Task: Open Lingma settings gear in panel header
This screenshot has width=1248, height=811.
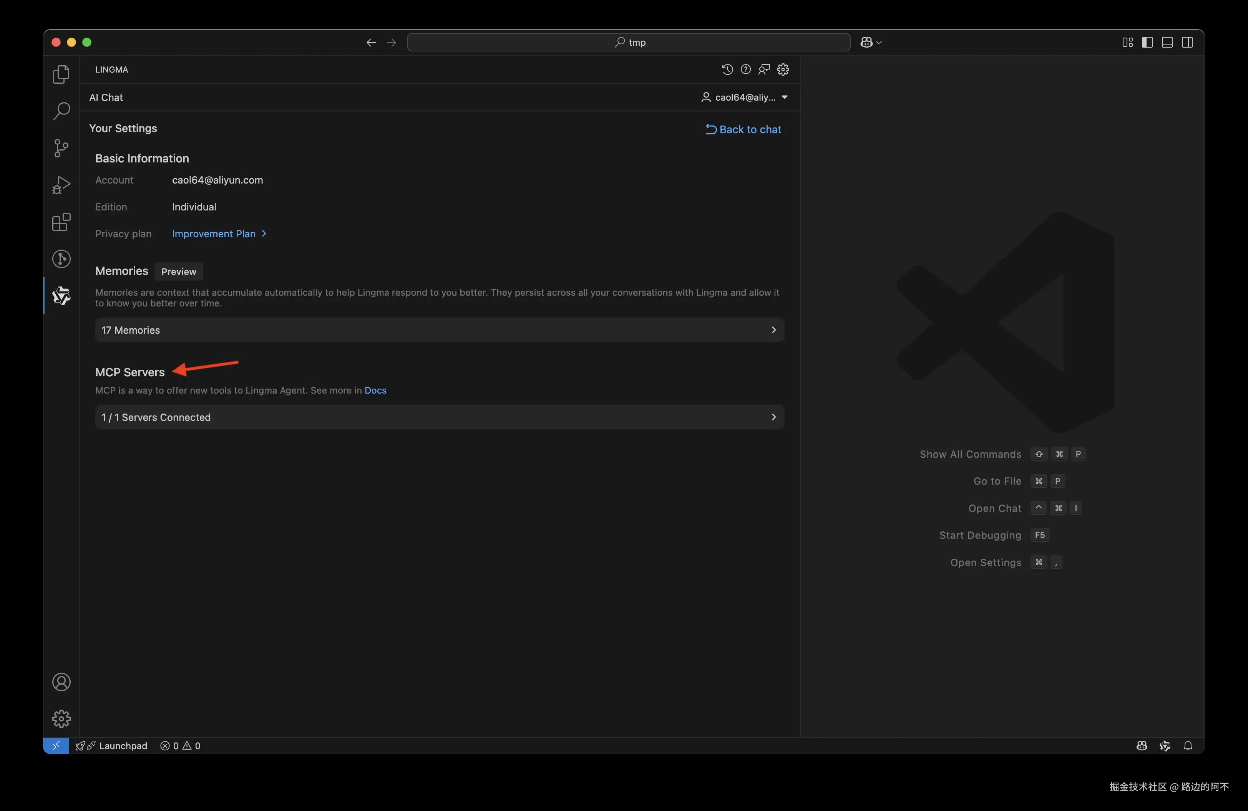Action: pos(783,70)
